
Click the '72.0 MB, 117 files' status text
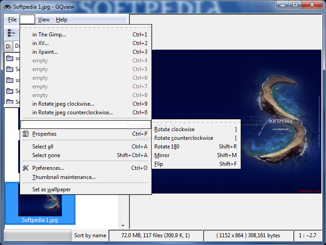pyautogui.click(x=156, y=235)
